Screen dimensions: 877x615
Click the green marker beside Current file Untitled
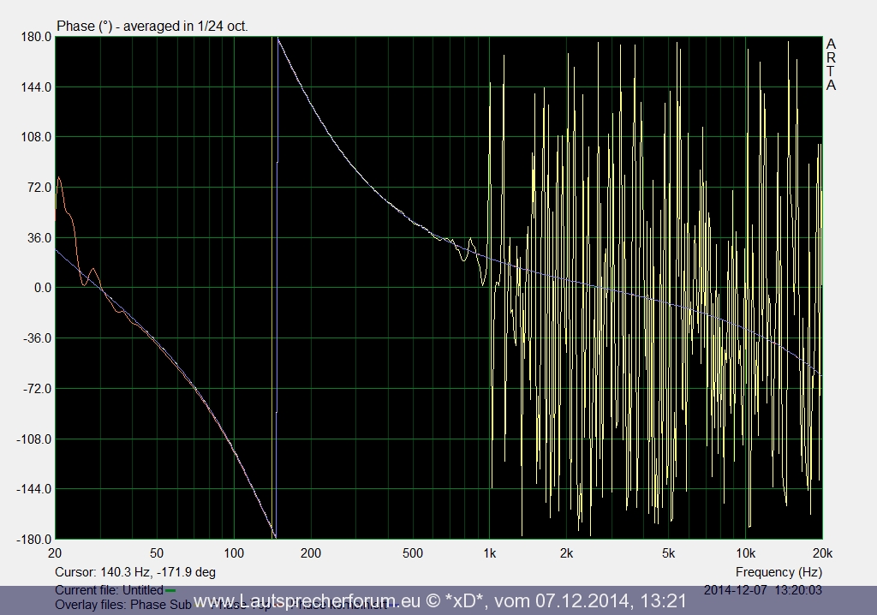coord(170,590)
